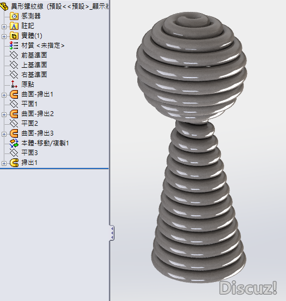Click the 註記 annotations icon
Image resolution: width=286 pixels, height=301 pixels.
pos(14,26)
